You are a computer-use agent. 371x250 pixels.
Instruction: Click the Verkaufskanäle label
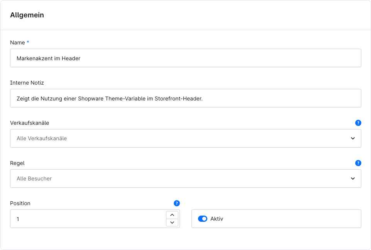[x=30, y=123]
